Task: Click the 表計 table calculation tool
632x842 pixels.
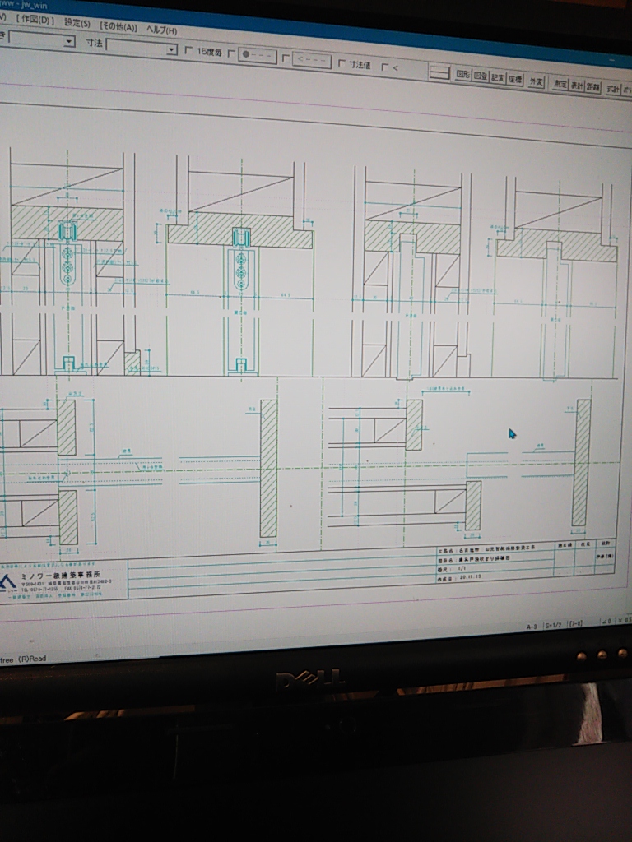Action: (x=577, y=85)
